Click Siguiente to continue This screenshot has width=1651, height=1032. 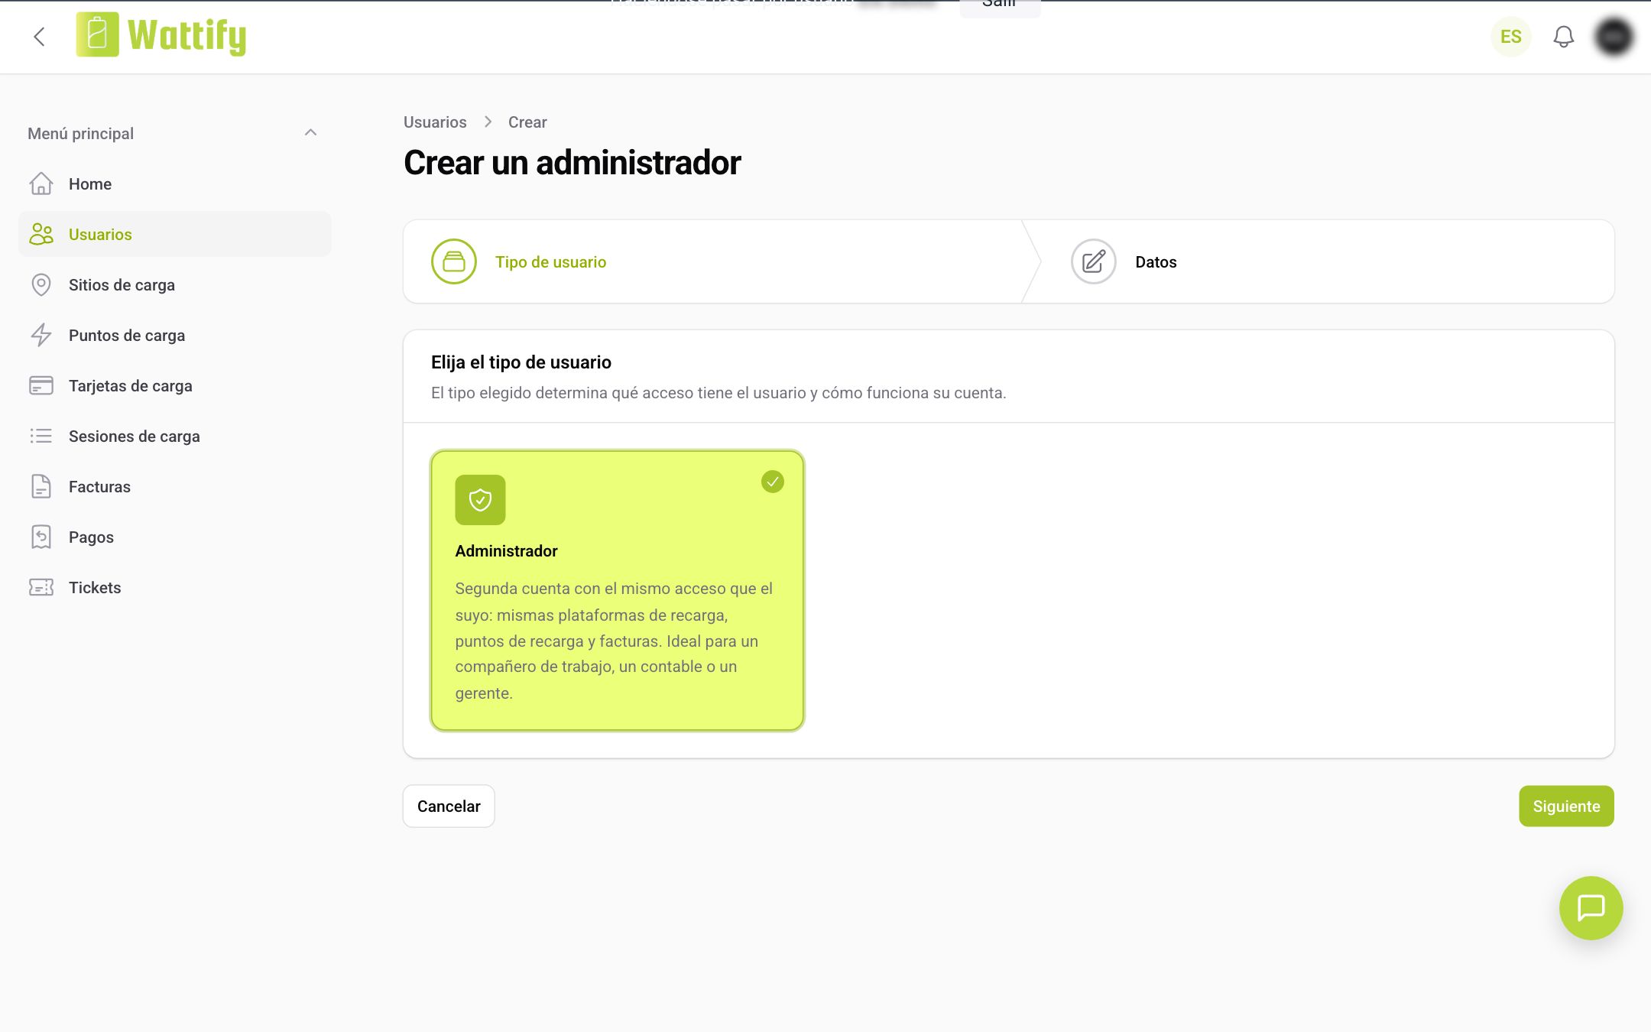(x=1566, y=806)
